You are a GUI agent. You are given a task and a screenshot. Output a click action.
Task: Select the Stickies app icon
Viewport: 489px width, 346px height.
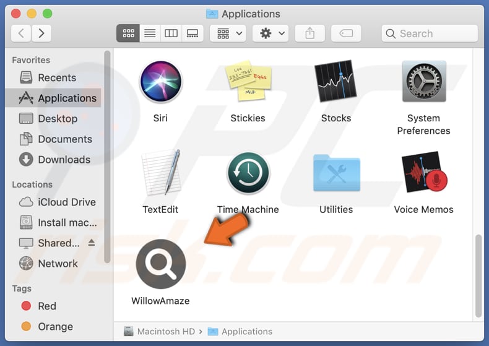248,80
